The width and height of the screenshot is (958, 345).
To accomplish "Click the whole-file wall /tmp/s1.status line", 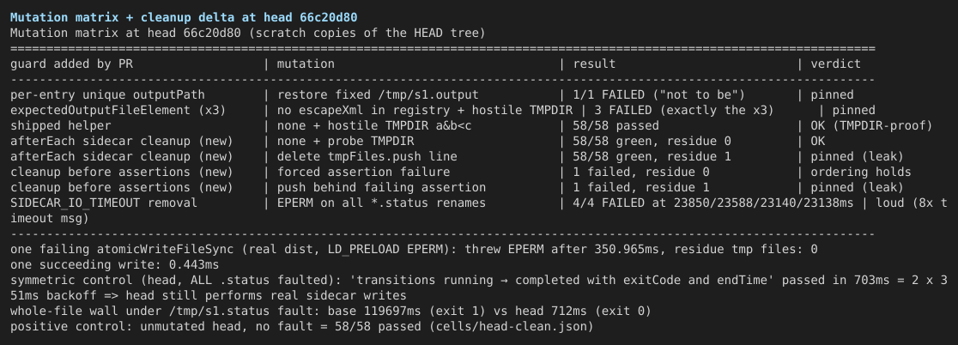I will 330,312.
